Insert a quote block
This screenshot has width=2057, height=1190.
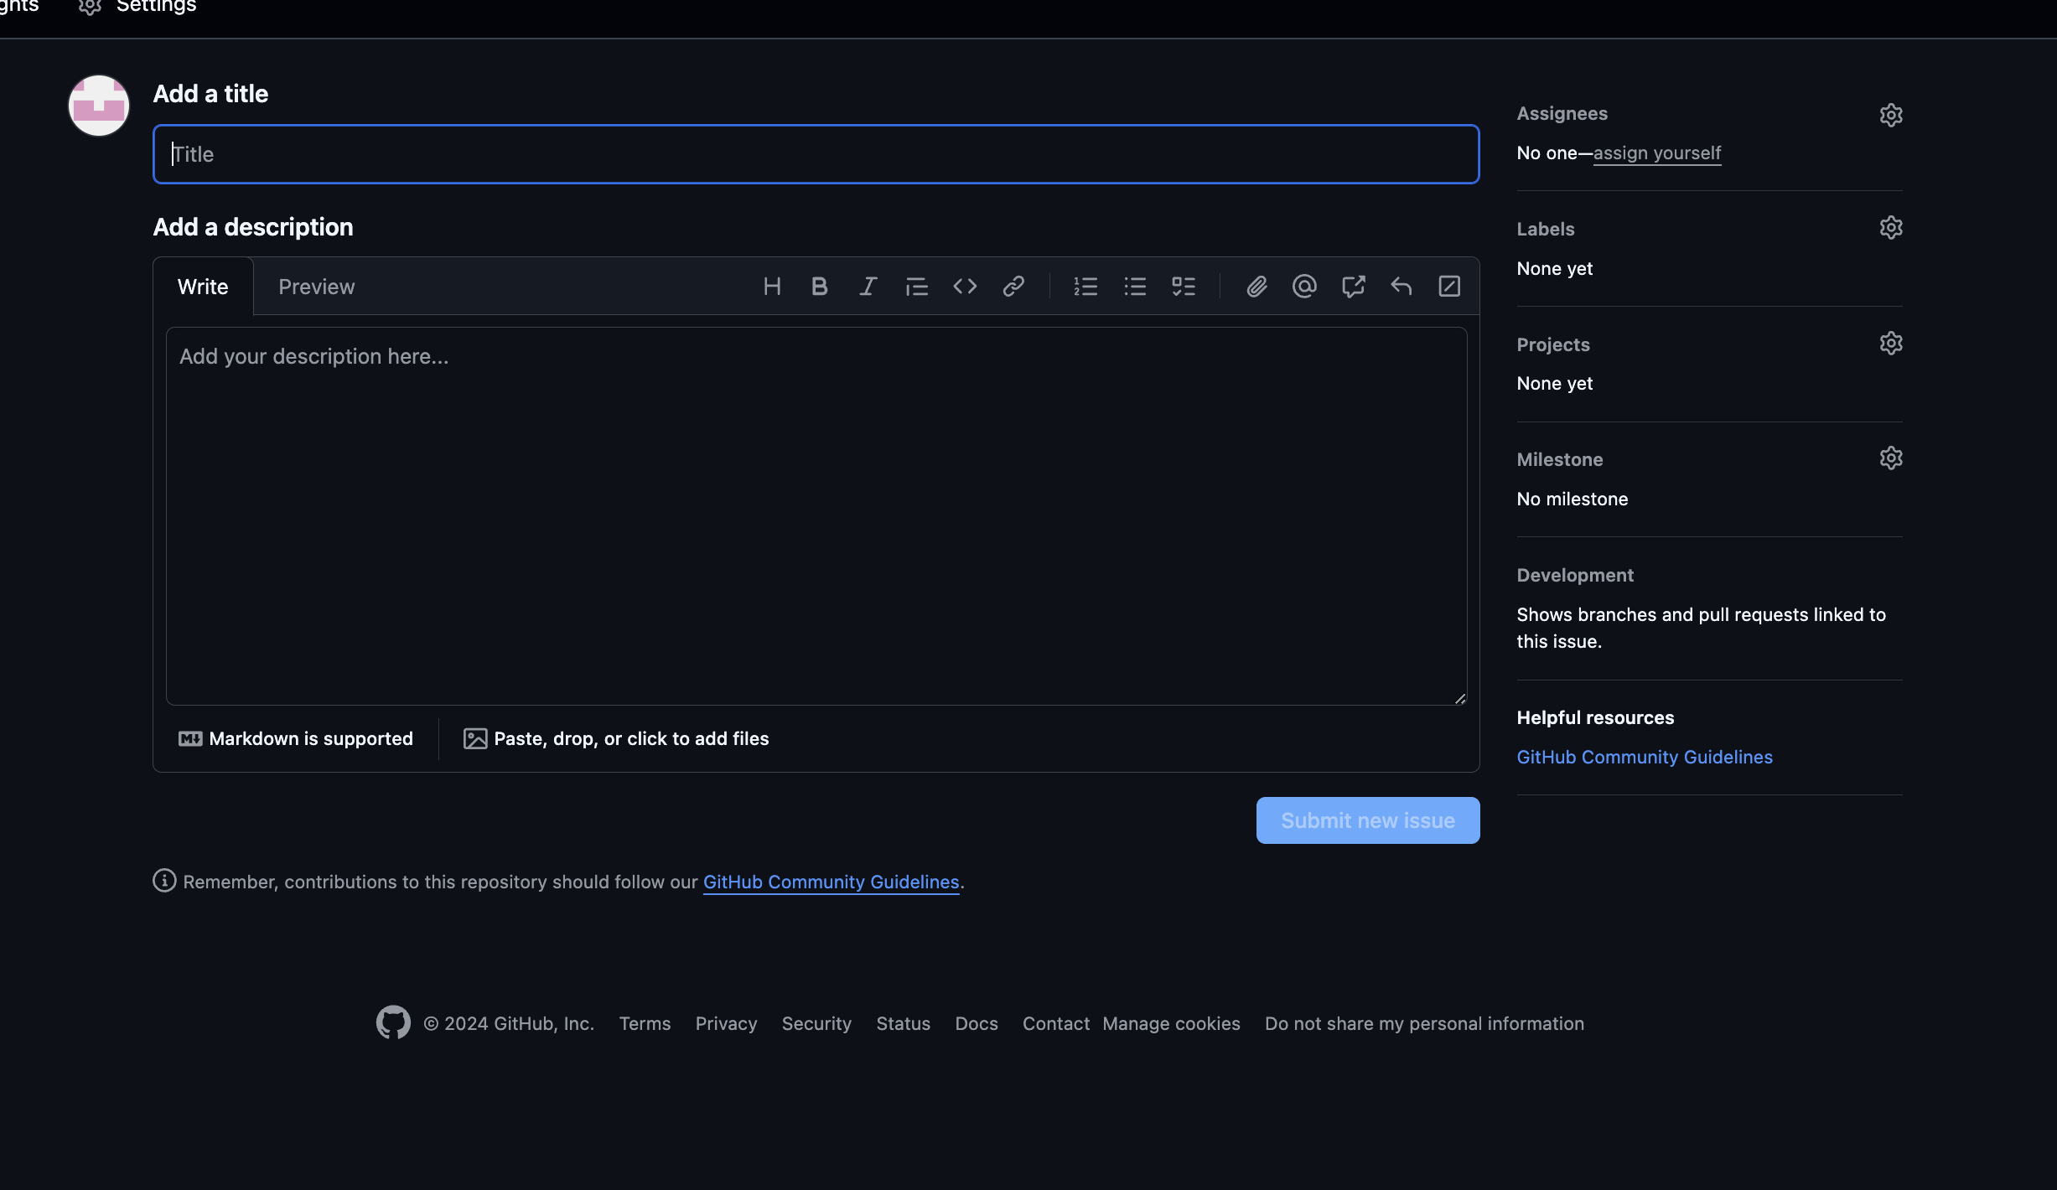coord(916,287)
